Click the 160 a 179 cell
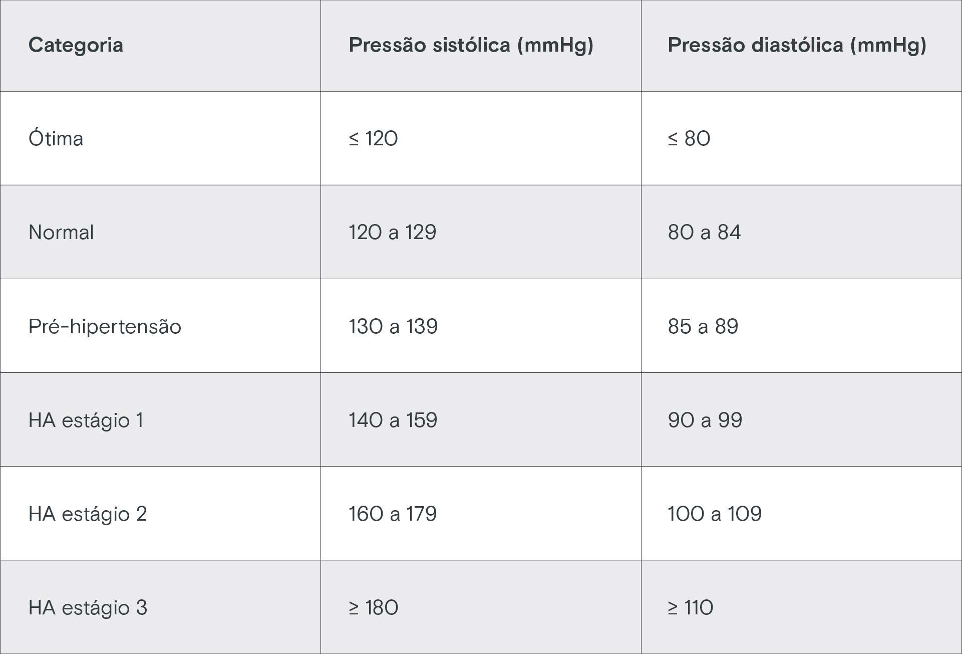962x654 pixels. [393, 514]
